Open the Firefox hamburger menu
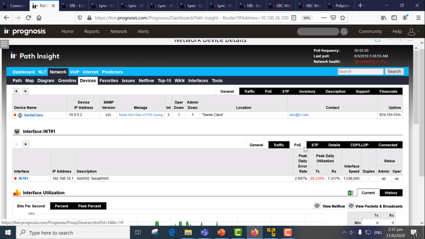 418,18
